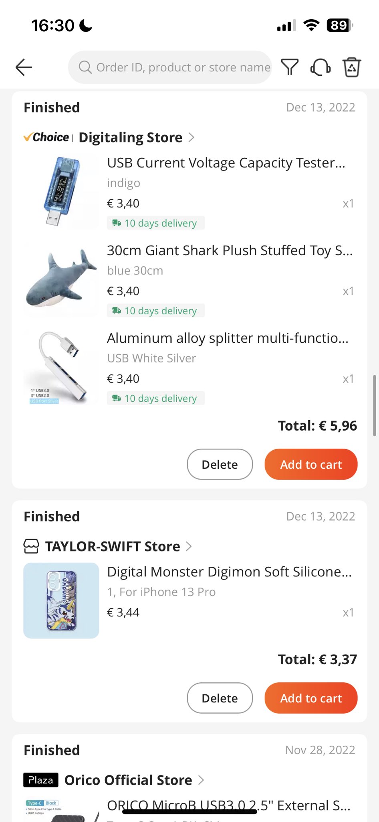Tap the TAYLOR-SWIFT Store shop icon
379x822 pixels.
click(31, 546)
